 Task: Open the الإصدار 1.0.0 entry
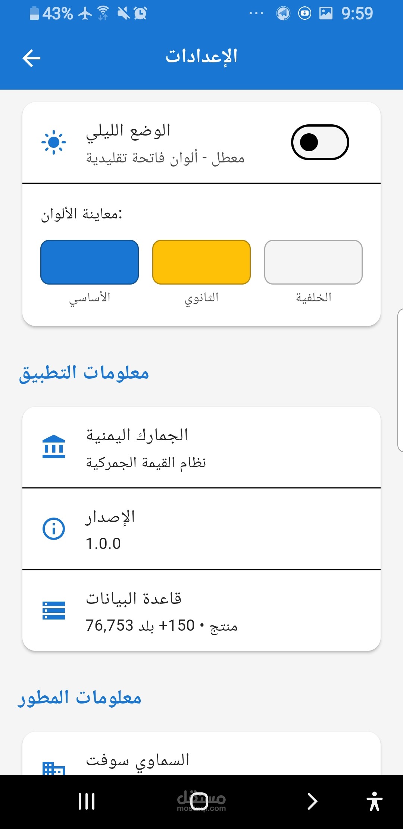click(x=201, y=529)
